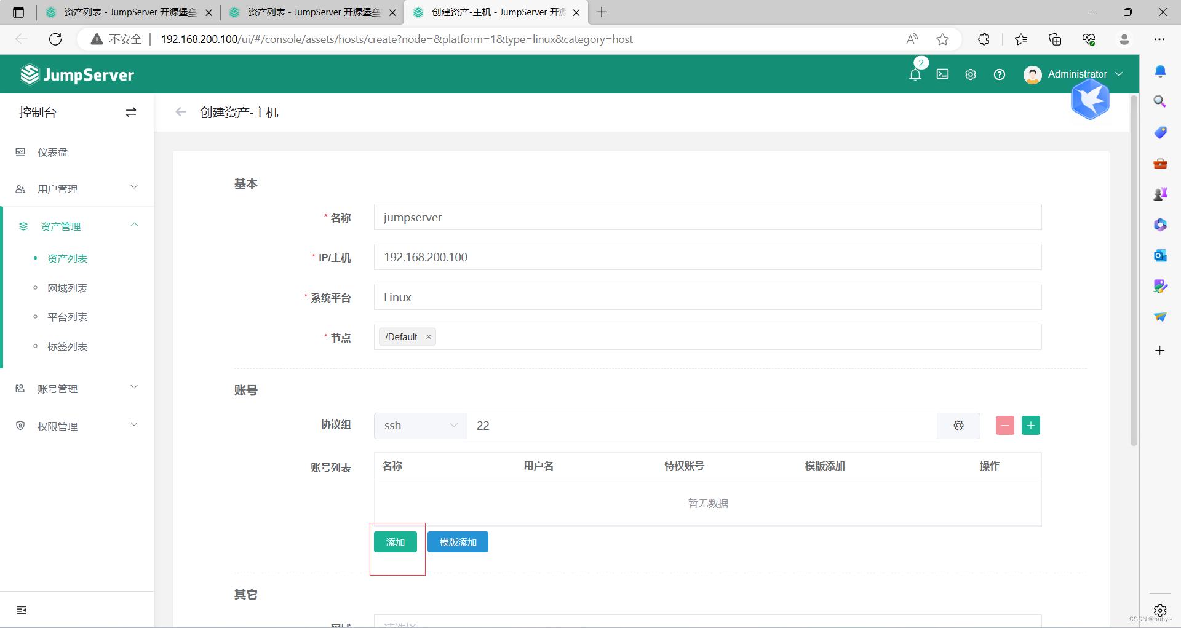Screen dimensions: 1181x628
Task: Click the 系统平台 field showing Linux
Action: [707, 297]
